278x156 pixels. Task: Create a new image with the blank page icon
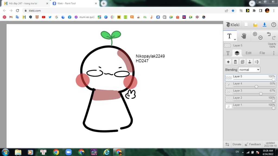pos(246,25)
